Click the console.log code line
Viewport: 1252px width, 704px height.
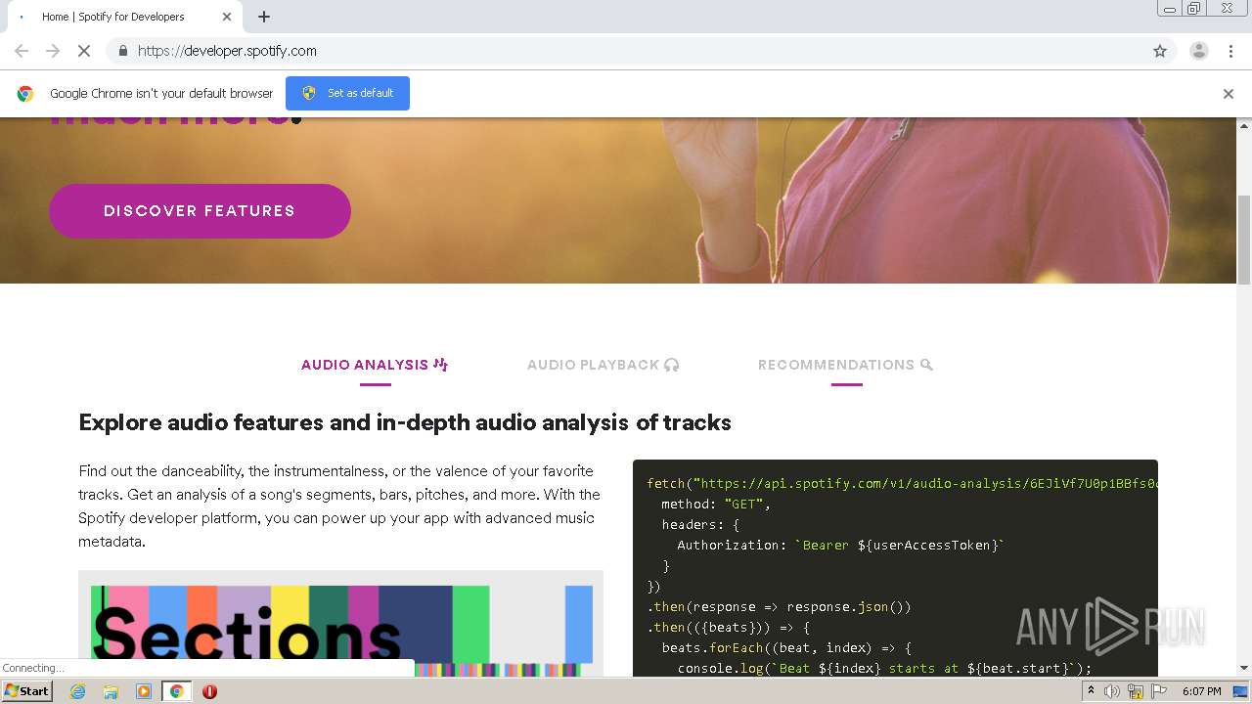[x=884, y=668]
